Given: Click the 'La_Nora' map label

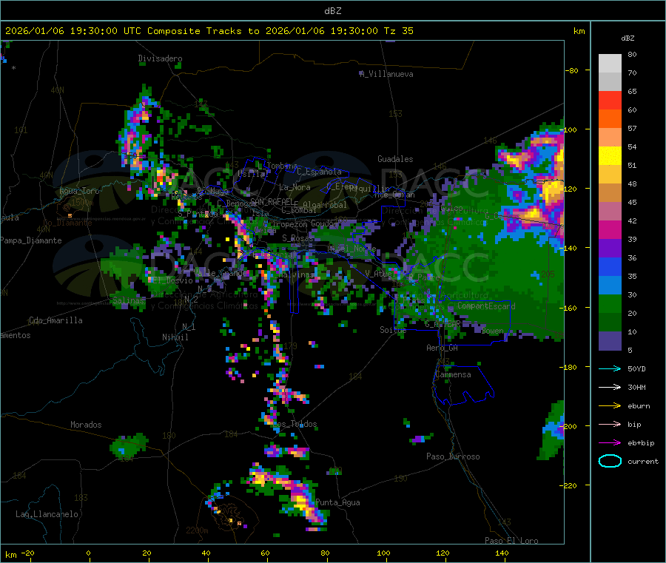Looking at the screenshot, I should pyautogui.click(x=295, y=187).
